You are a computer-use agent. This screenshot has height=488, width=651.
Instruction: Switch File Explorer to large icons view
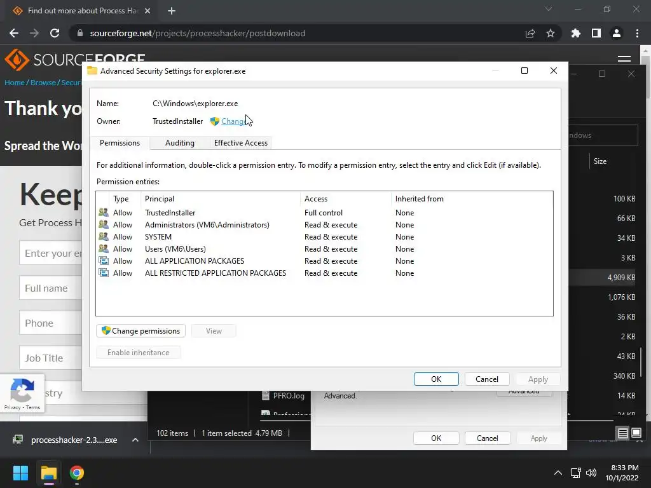636,433
